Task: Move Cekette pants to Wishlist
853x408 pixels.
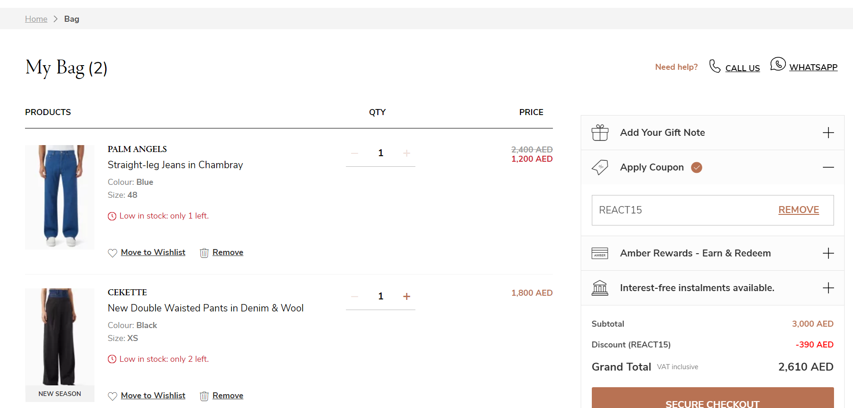Action: [x=153, y=396]
